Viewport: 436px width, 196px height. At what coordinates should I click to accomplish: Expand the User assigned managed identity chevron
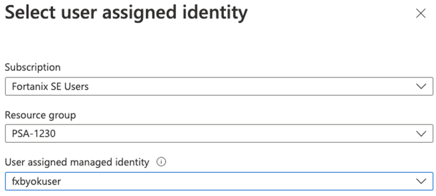click(421, 181)
